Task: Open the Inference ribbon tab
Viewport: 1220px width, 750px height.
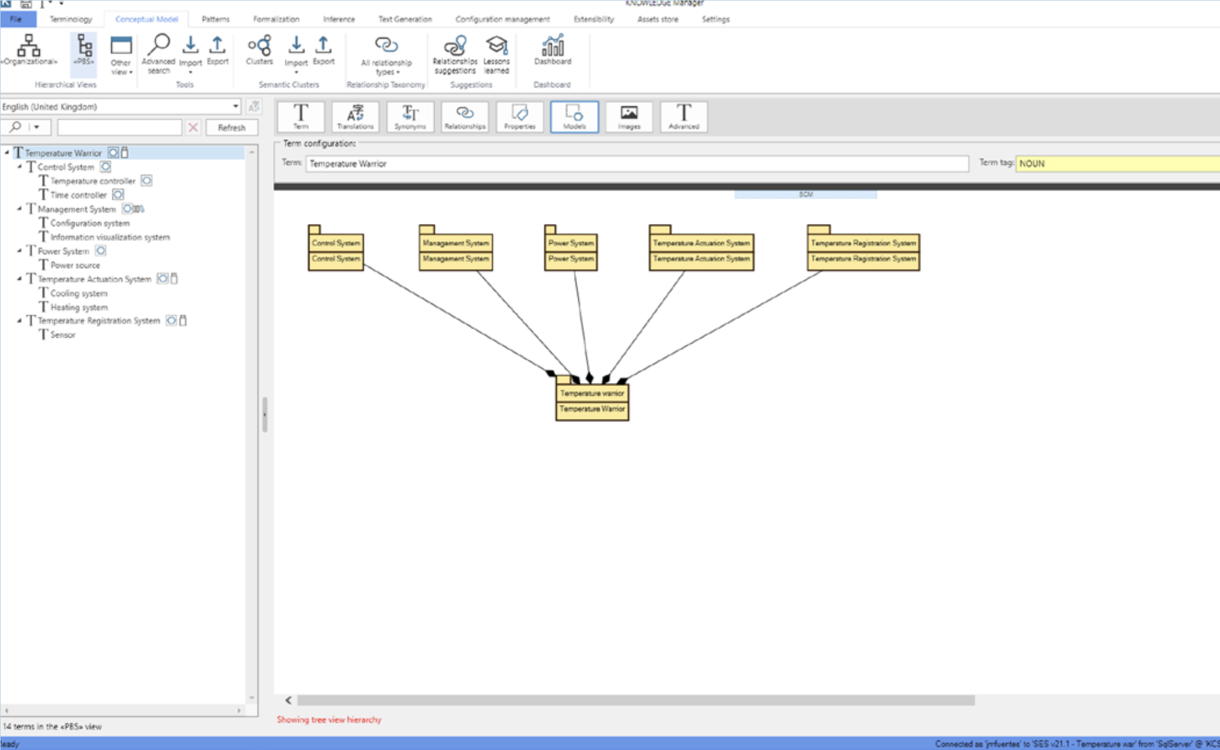Action: click(339, 19)
